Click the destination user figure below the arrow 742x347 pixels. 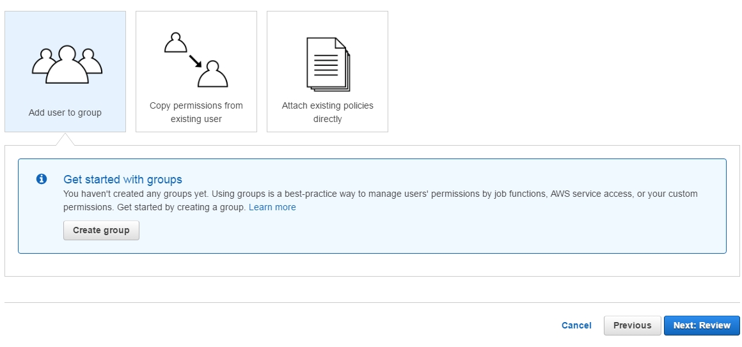click(x=212, y=73)
